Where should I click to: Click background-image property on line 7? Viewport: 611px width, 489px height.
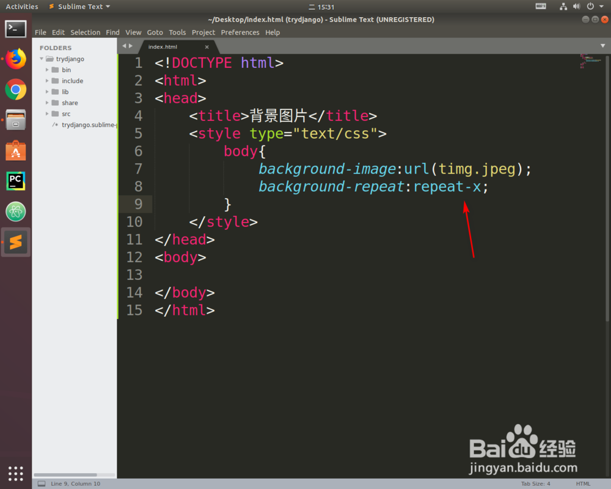(x=327, y=169)
